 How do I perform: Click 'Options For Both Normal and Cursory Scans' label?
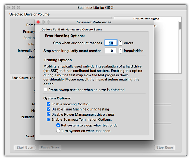72,30
